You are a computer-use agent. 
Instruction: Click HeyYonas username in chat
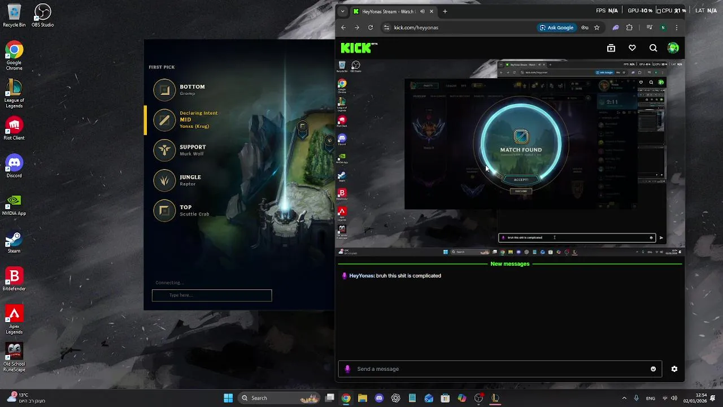[361, 276]
